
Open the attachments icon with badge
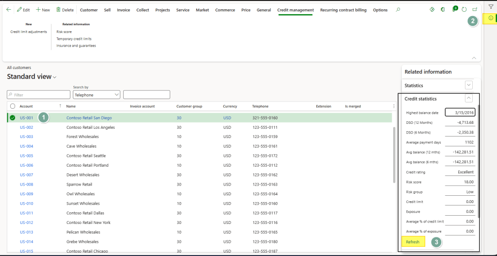click(454, 9)
